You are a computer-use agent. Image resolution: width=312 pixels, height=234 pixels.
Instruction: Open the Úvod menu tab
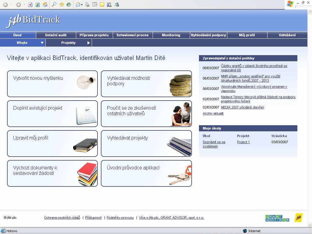click(x=18, y=35)
